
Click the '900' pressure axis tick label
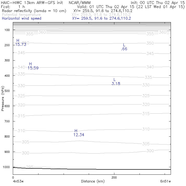coord(7,152)
